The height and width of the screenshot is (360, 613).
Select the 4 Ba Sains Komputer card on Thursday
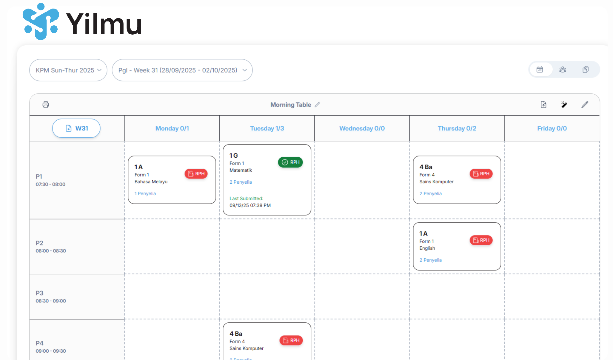[456, 180]
